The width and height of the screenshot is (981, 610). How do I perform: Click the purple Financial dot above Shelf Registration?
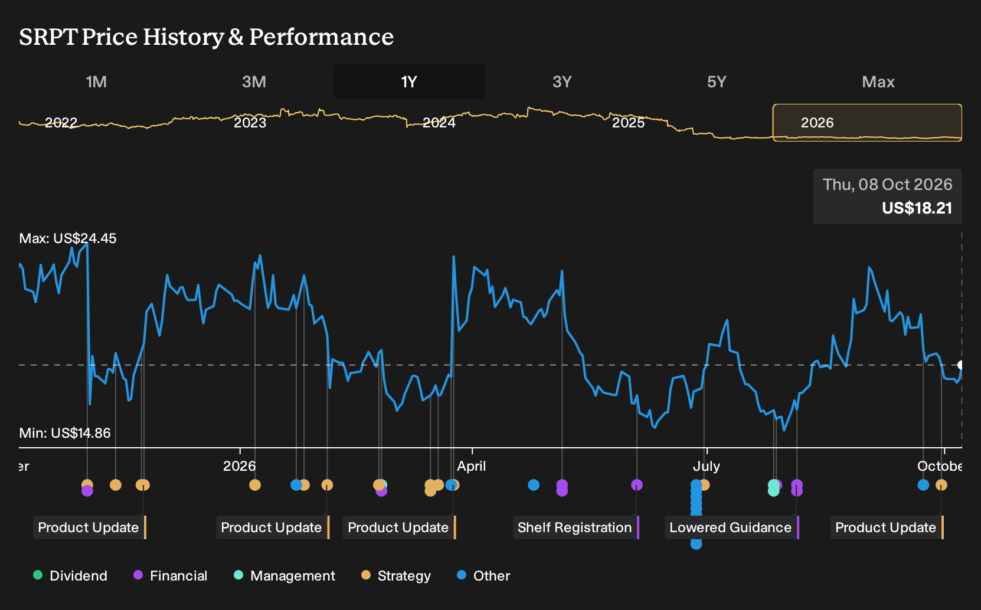point(637,485)
